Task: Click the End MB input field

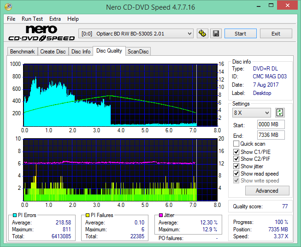Action: point(271,135)
